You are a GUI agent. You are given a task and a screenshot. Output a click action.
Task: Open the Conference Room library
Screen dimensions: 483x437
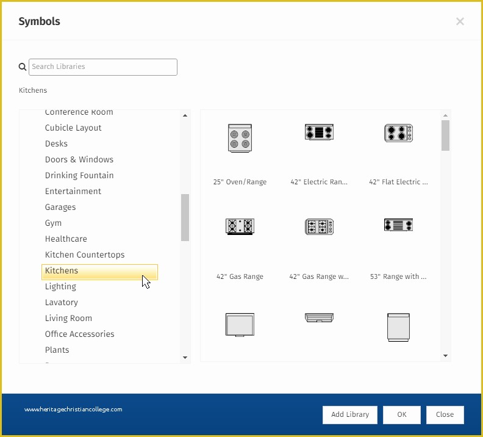[x=79, y=112]
